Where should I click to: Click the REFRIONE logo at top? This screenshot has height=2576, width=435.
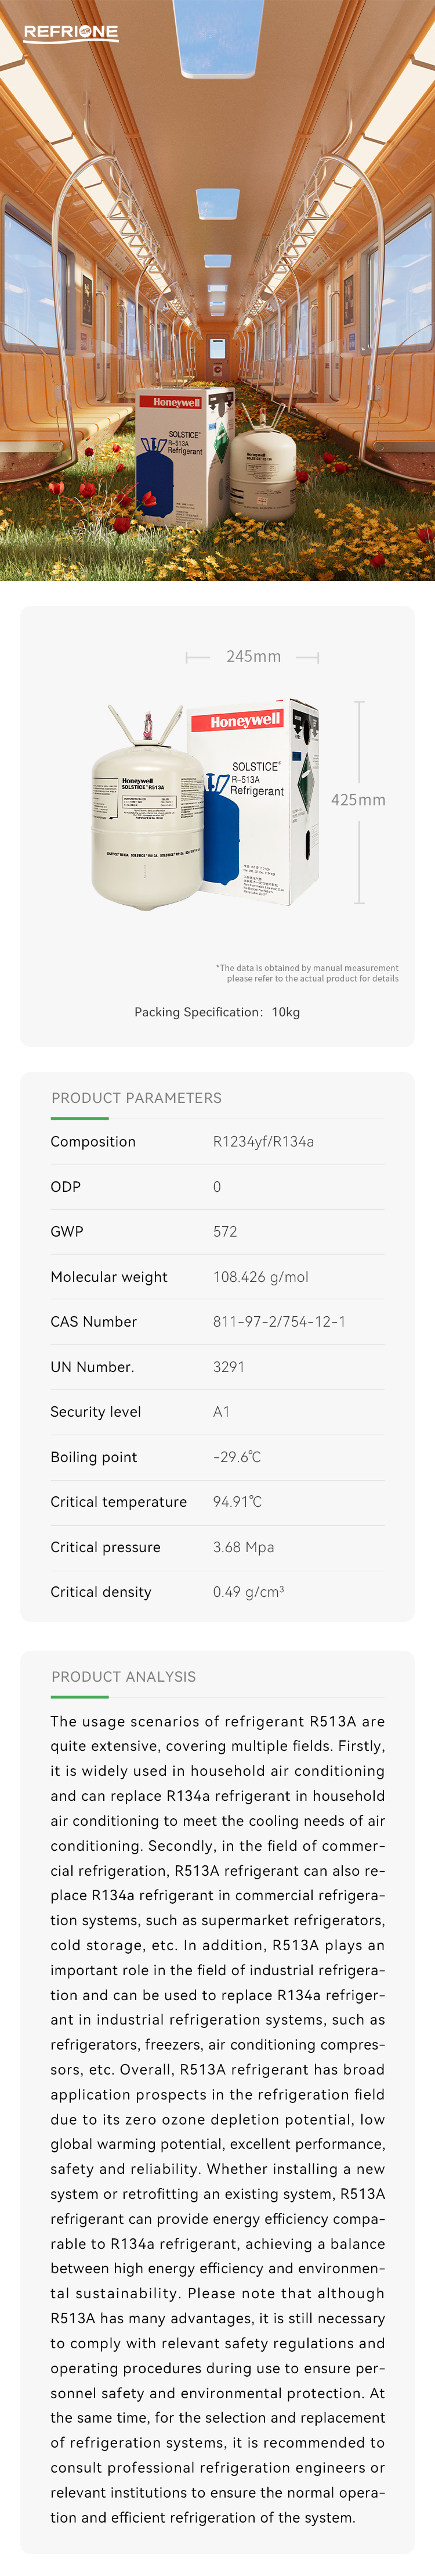pyautogui.click(x=71, y=33)
